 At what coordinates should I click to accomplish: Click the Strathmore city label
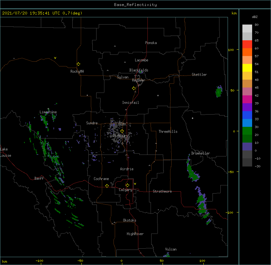point(162,191)
